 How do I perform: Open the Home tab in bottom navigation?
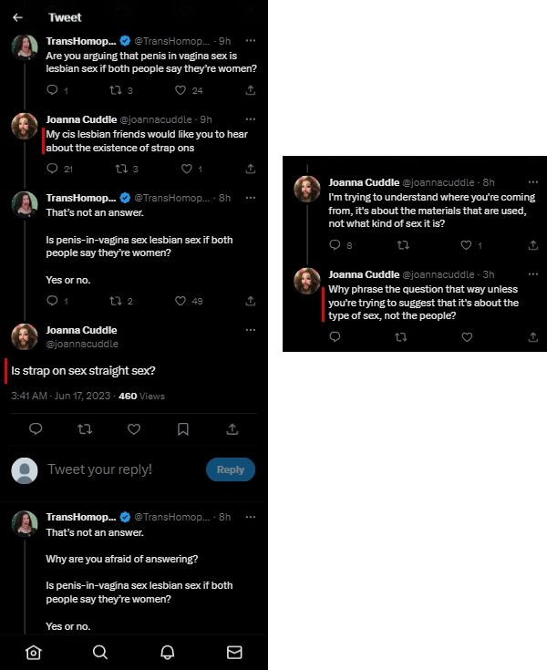point(34,652)
